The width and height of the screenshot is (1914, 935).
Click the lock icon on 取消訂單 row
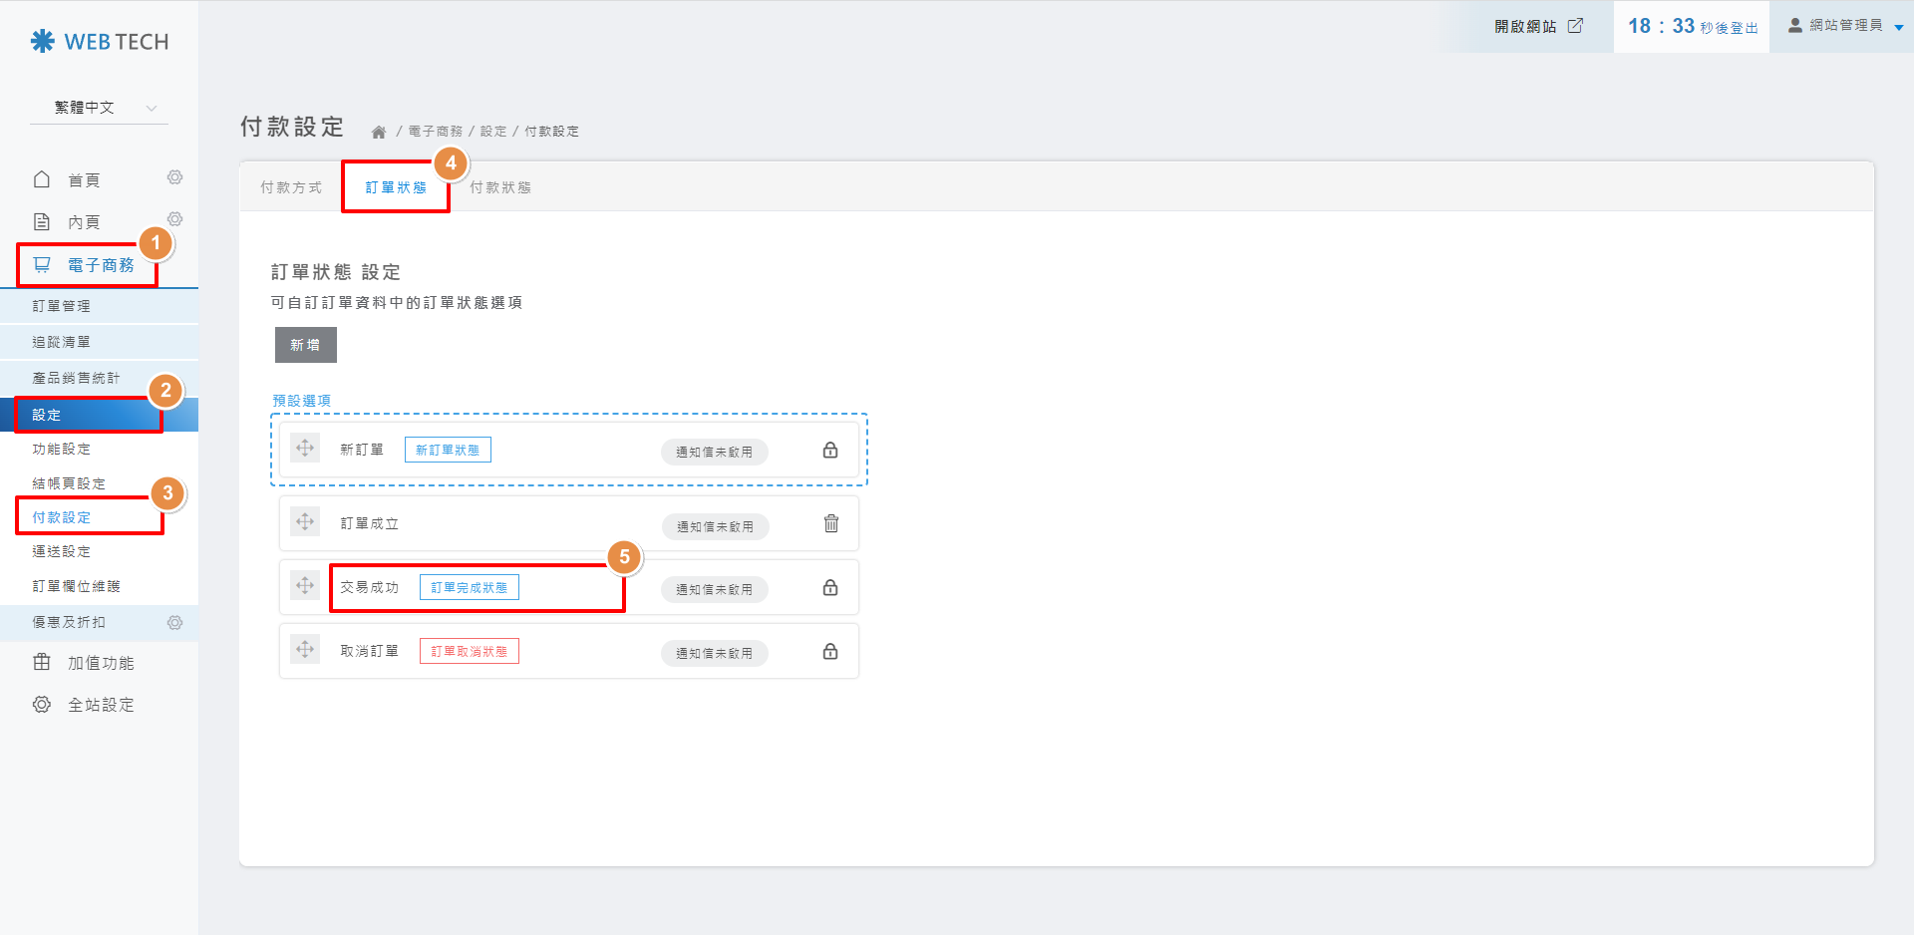coord(830,652)
